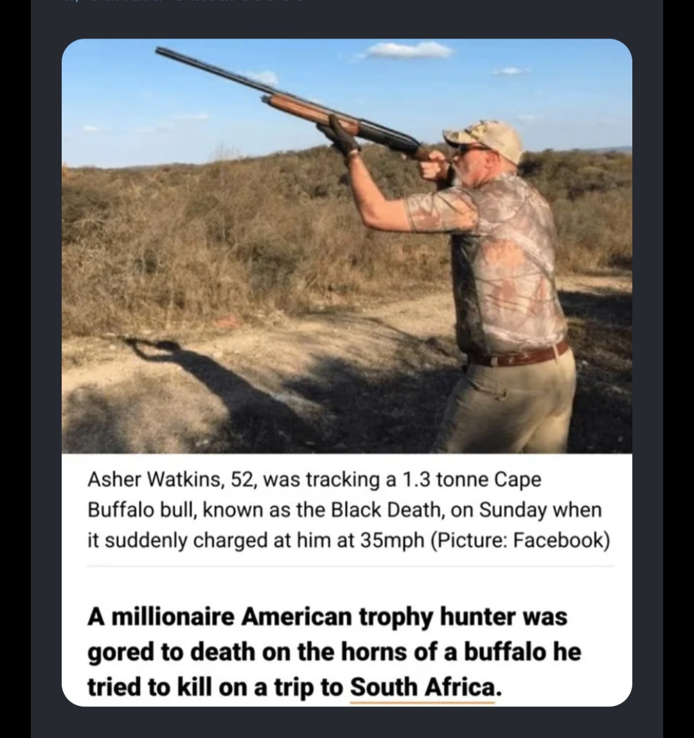Tap the black strip left of the post
Viewport: 694px width, 738px height.
pyautogui.click(x=15, y=369)
